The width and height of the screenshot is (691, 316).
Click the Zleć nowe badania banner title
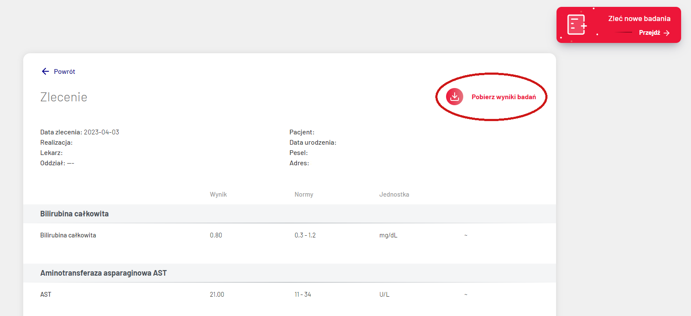click(x=639, y=18)
